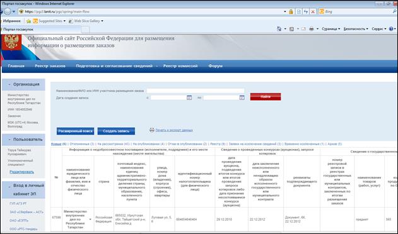Click the security lock icon
The width and height of the screenshot is (398, 234).
pos(291,12)
